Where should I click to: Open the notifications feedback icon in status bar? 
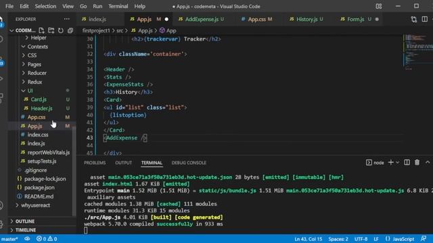pyautogui.click(x=424, y=239)
